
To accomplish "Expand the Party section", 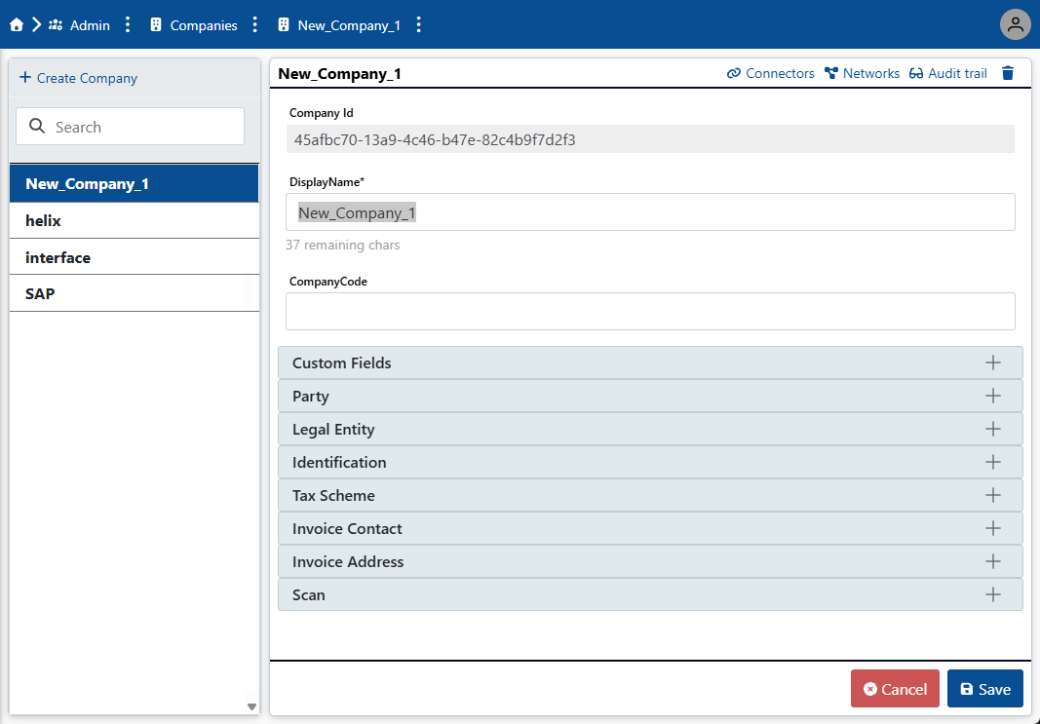I will tap(649, 396).
